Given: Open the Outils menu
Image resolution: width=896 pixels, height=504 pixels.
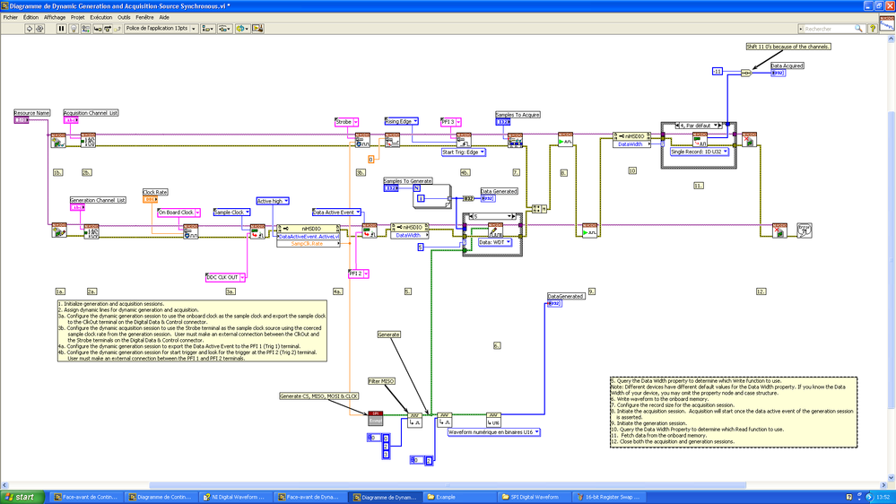Looking at the screenshot, I should click(x=124, y=17).
